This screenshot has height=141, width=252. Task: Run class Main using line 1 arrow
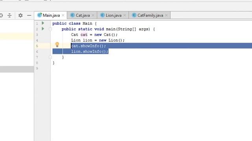[43, 23]
